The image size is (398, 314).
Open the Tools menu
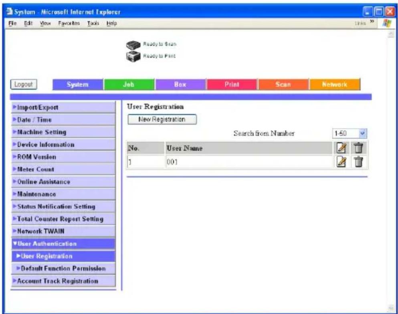pos(93,23)
